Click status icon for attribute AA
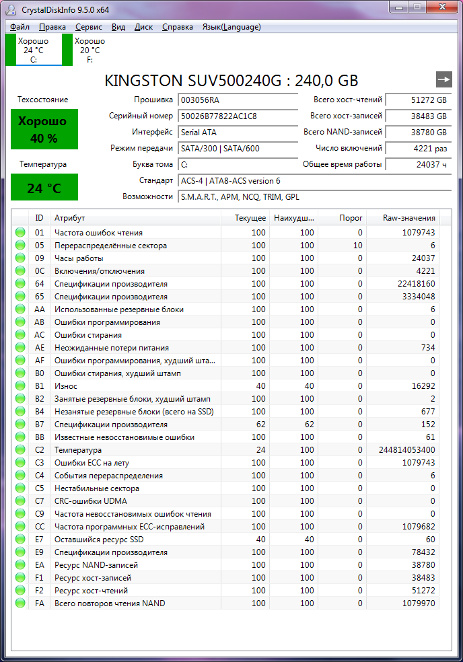The width and height of the screenshot is (463, 662). click(20, 309)
